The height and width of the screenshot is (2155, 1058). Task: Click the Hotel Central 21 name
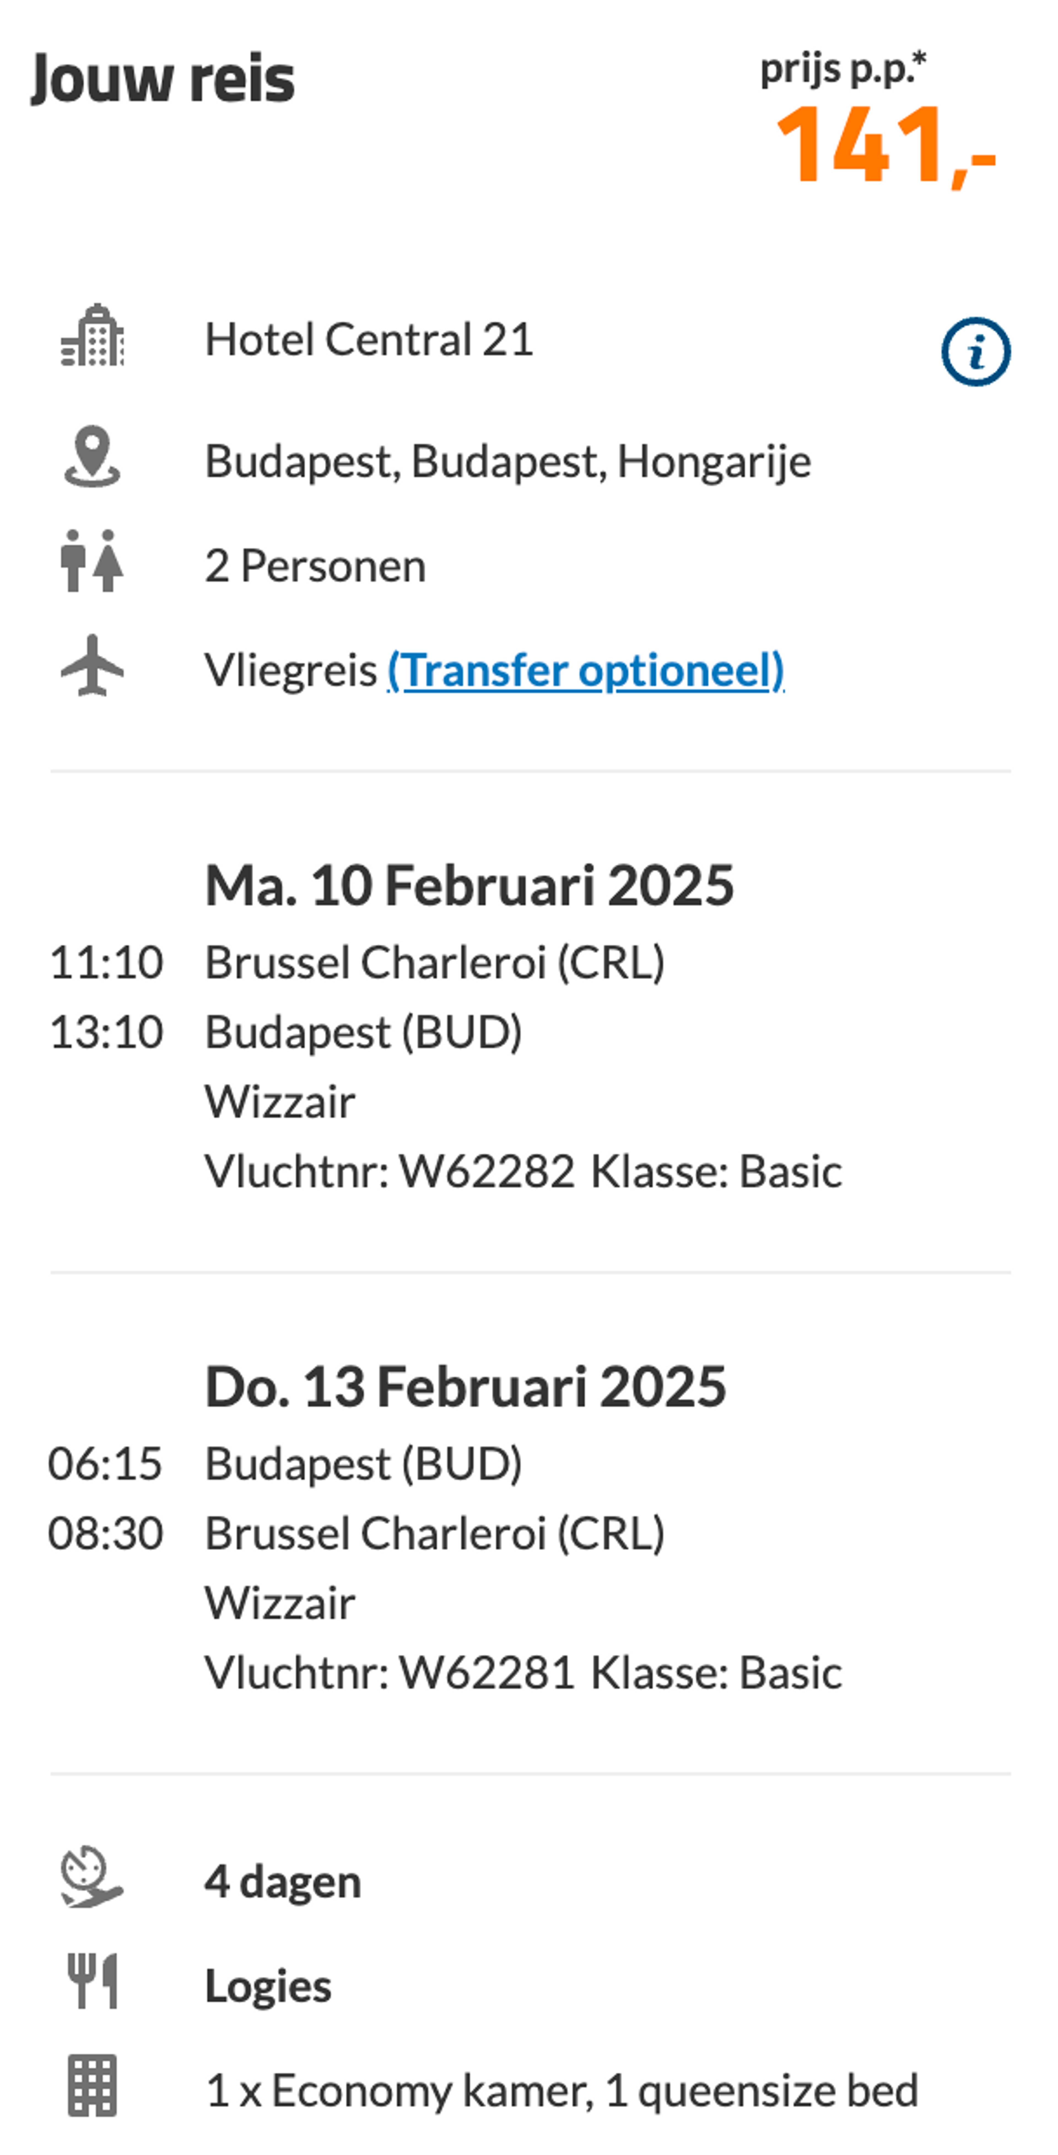[x=369, y=340]
